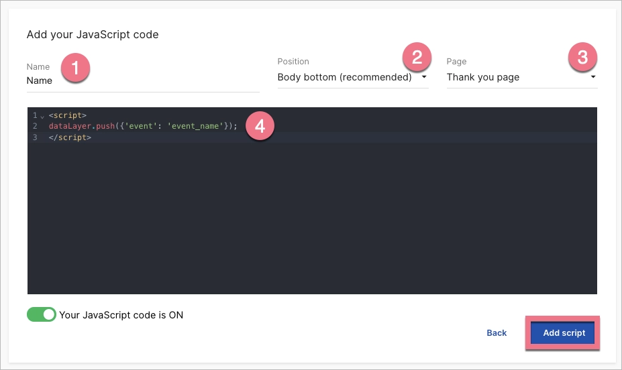Click line number 3 in the gutter

34,137
